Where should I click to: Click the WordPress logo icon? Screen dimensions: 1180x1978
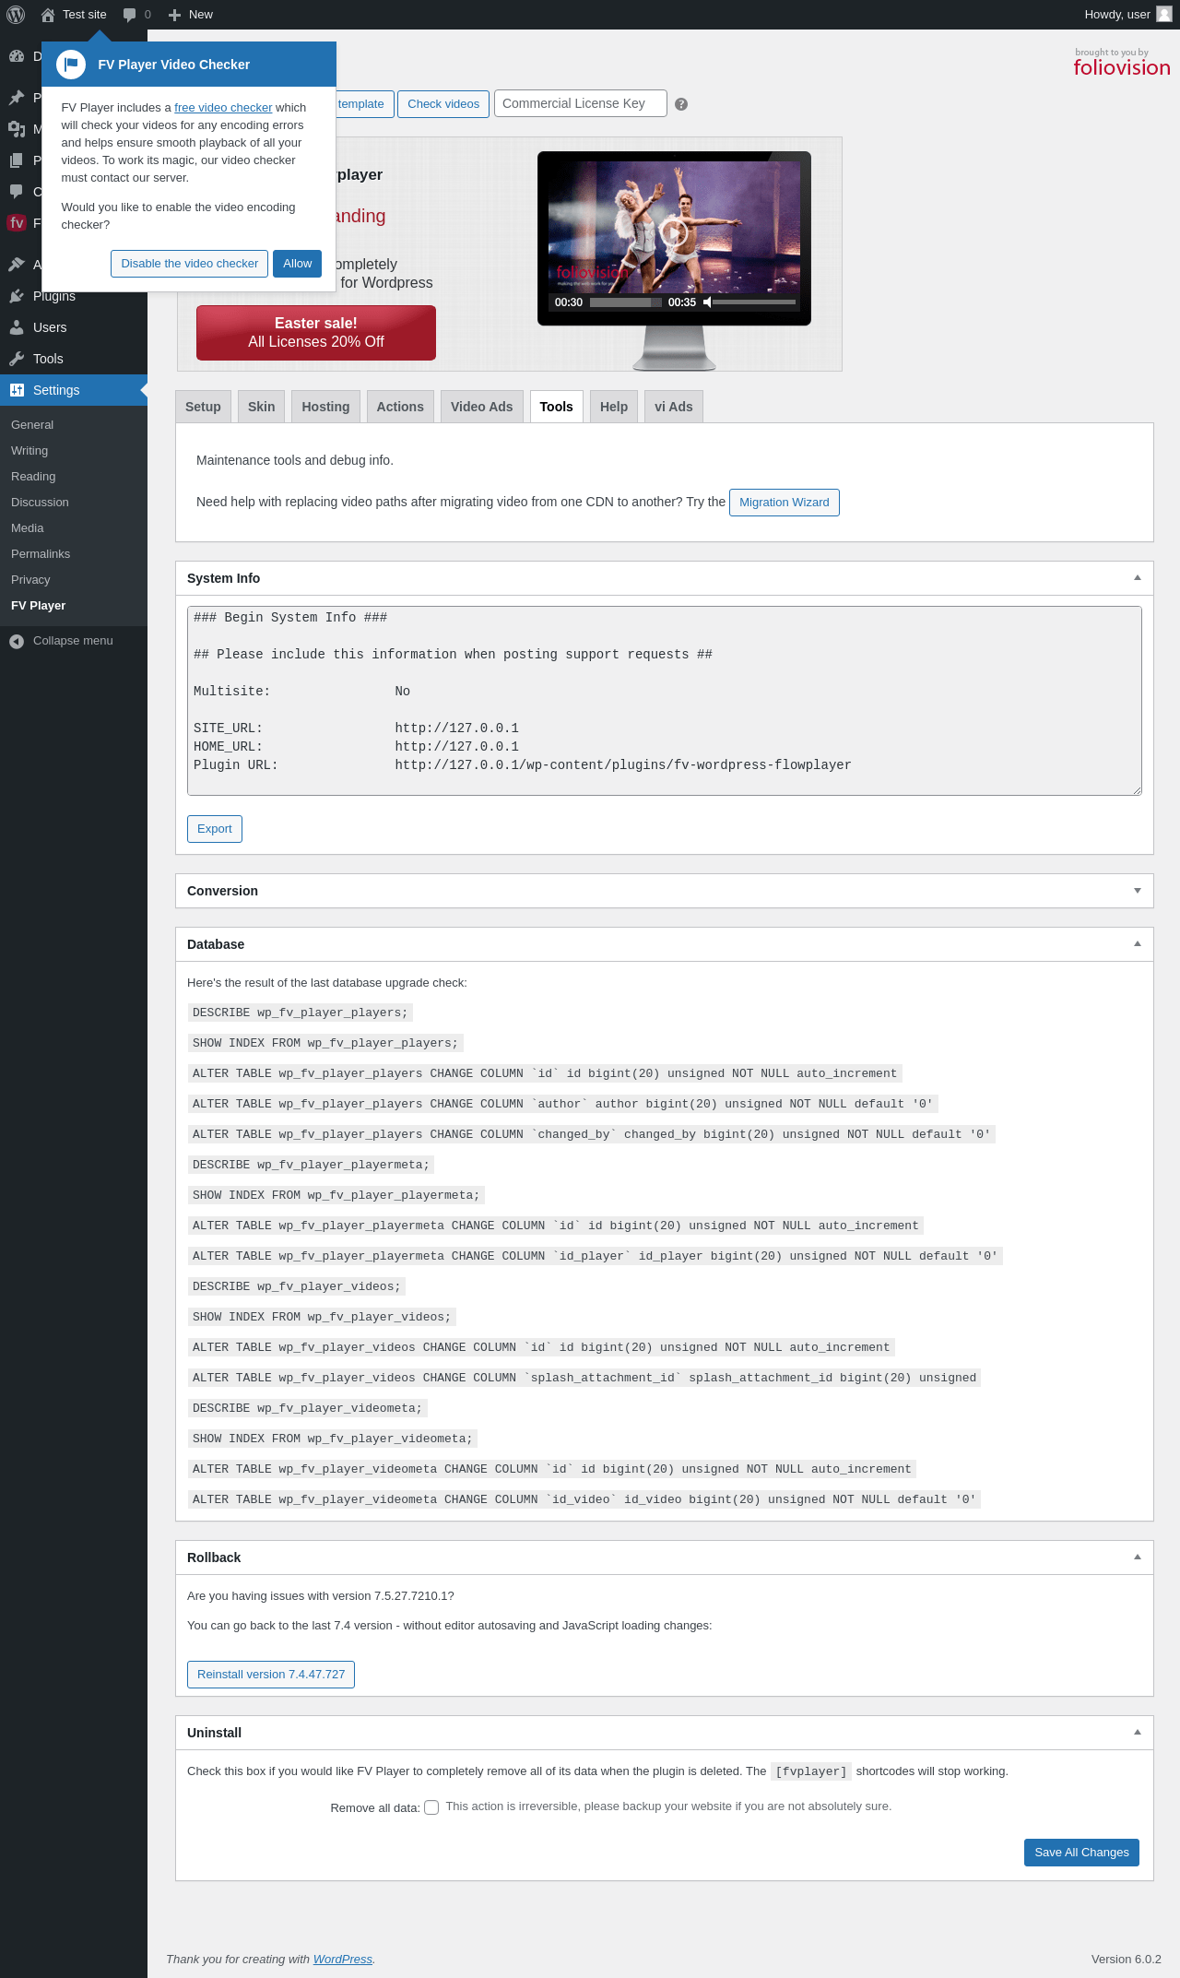pos(16,15)
